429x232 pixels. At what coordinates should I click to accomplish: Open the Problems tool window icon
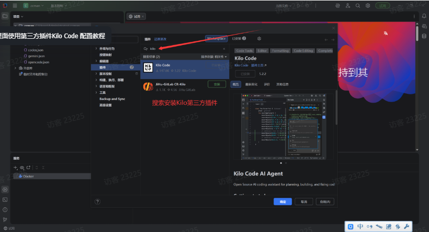pos(5,210)
